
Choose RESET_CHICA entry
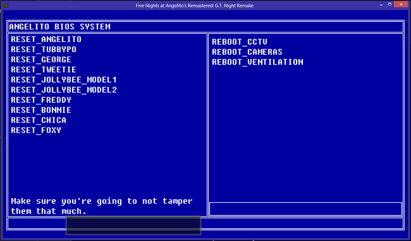coord(38,120)
